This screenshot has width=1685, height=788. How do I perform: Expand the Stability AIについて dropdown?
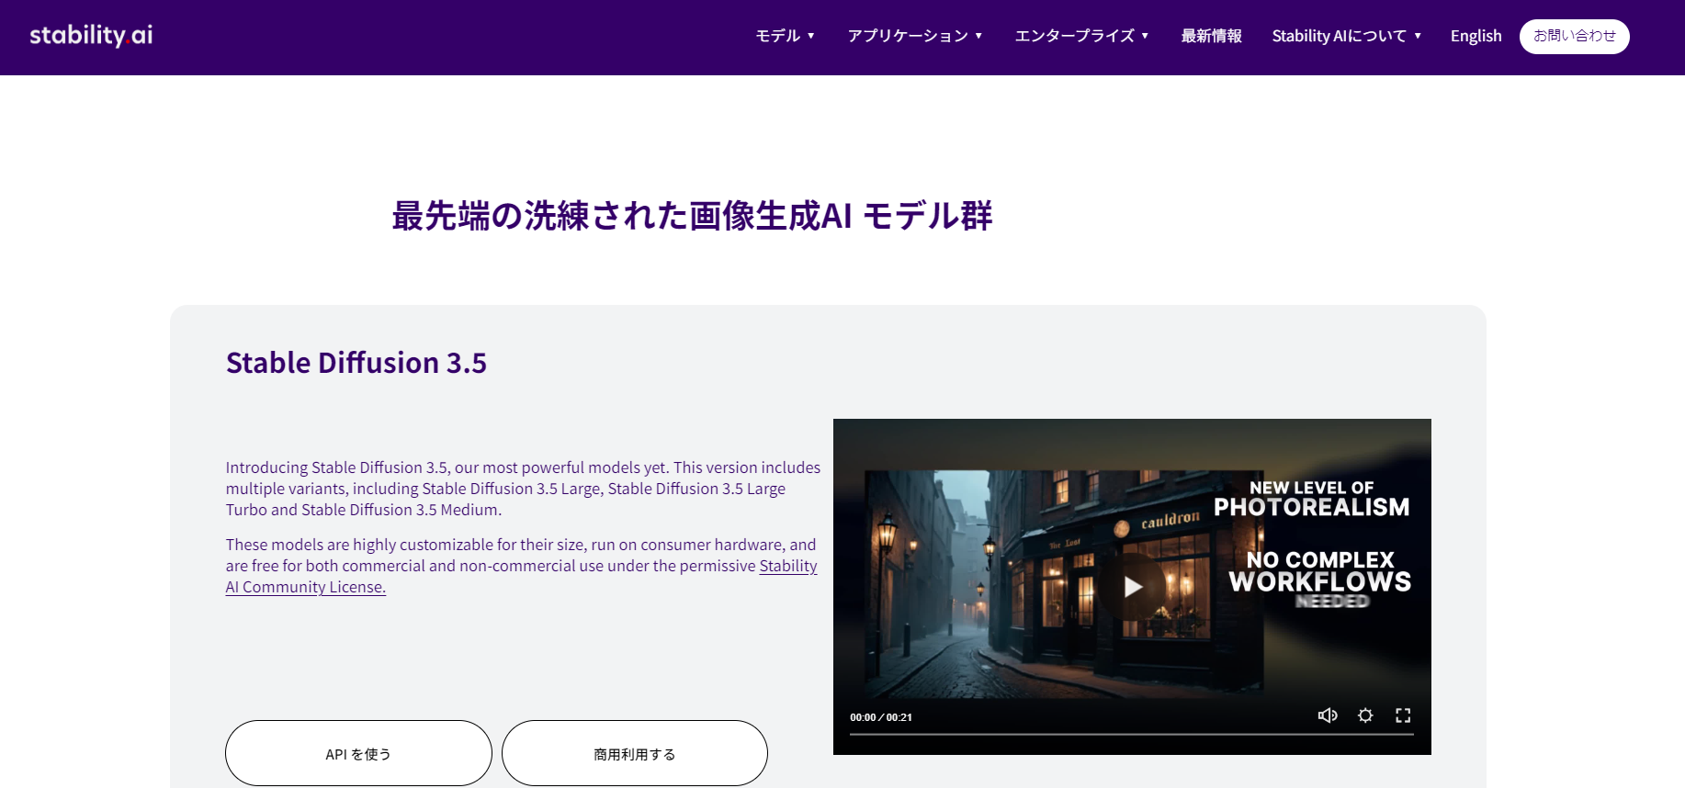(1347, 36)
